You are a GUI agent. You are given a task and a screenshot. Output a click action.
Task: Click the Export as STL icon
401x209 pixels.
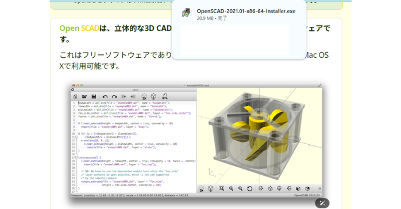pos(165,96)
